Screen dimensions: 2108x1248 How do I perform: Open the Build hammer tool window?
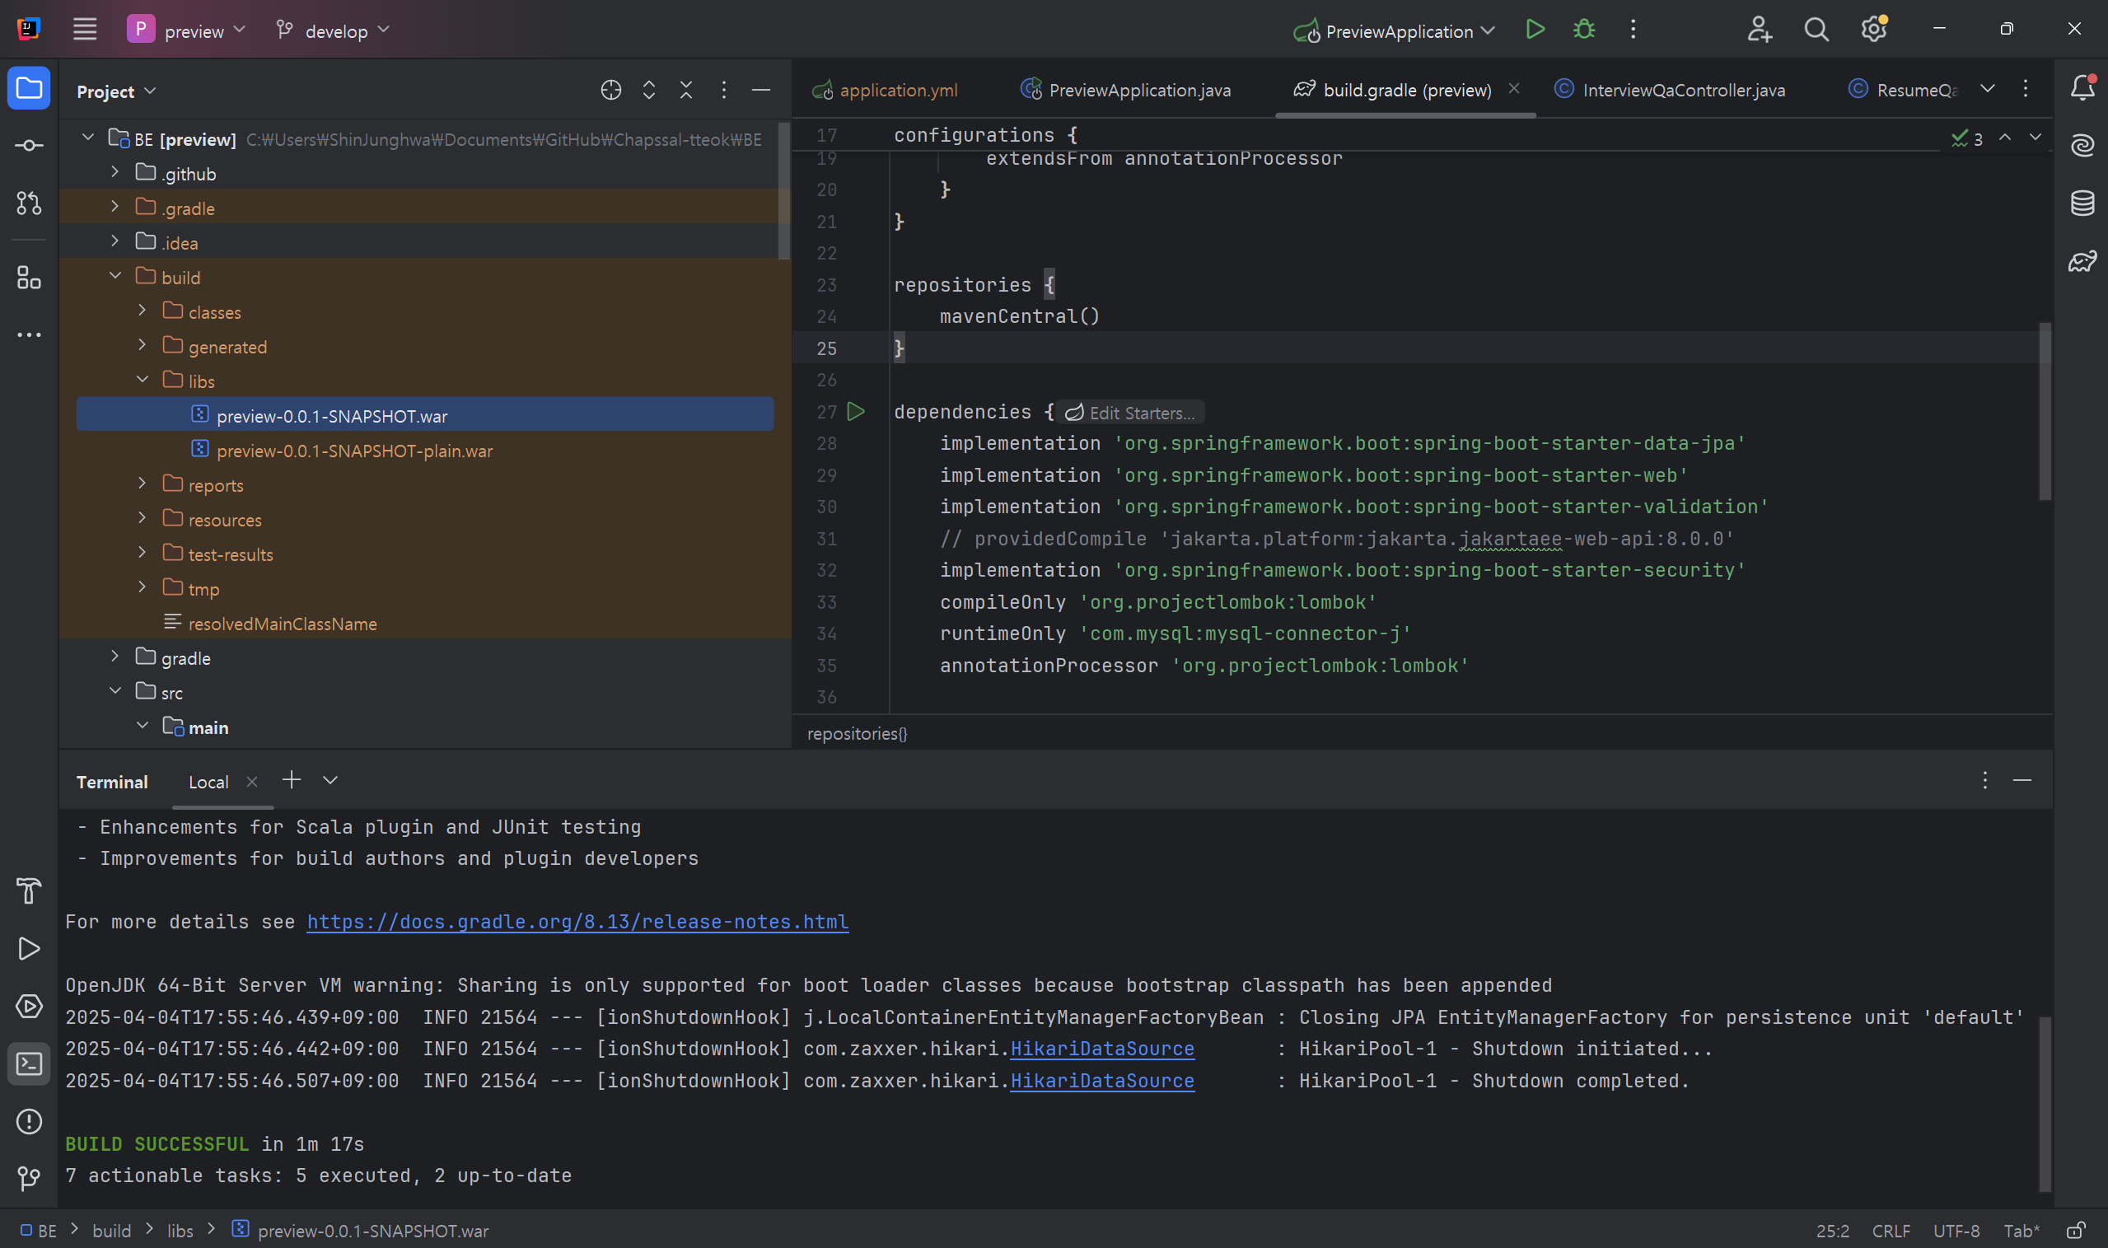pyautogui.click(x=30, y=890)
